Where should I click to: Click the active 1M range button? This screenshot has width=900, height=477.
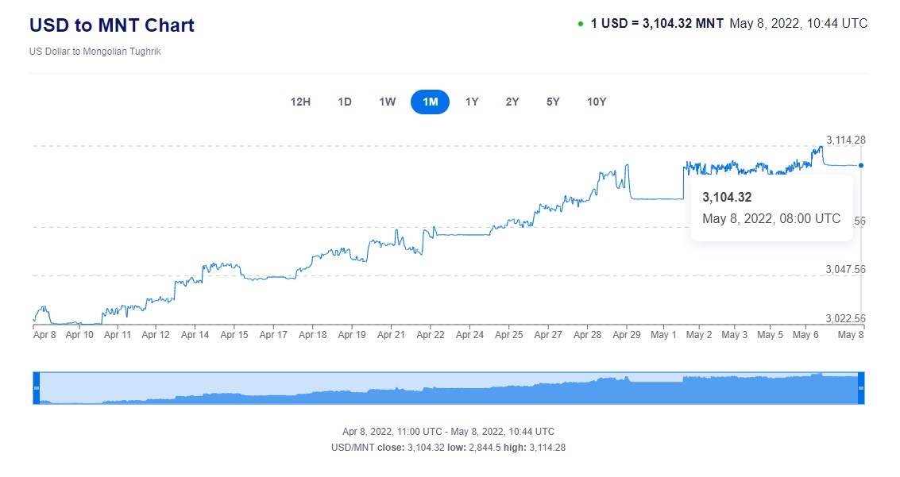point(430,102)
